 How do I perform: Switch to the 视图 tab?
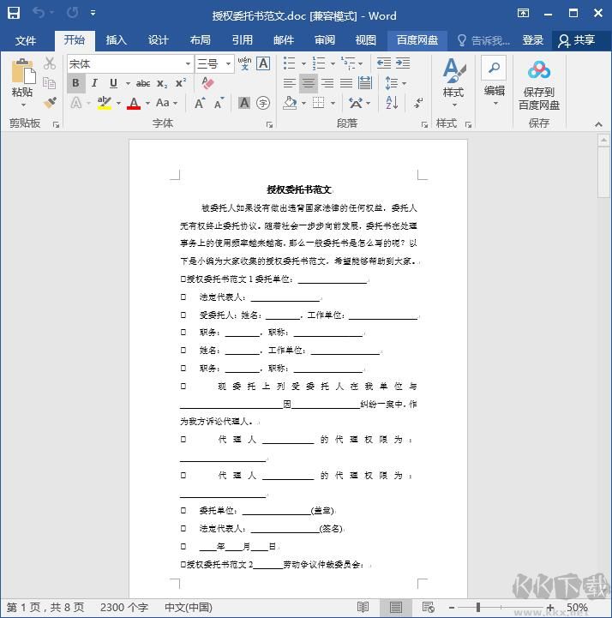[366, 40]
